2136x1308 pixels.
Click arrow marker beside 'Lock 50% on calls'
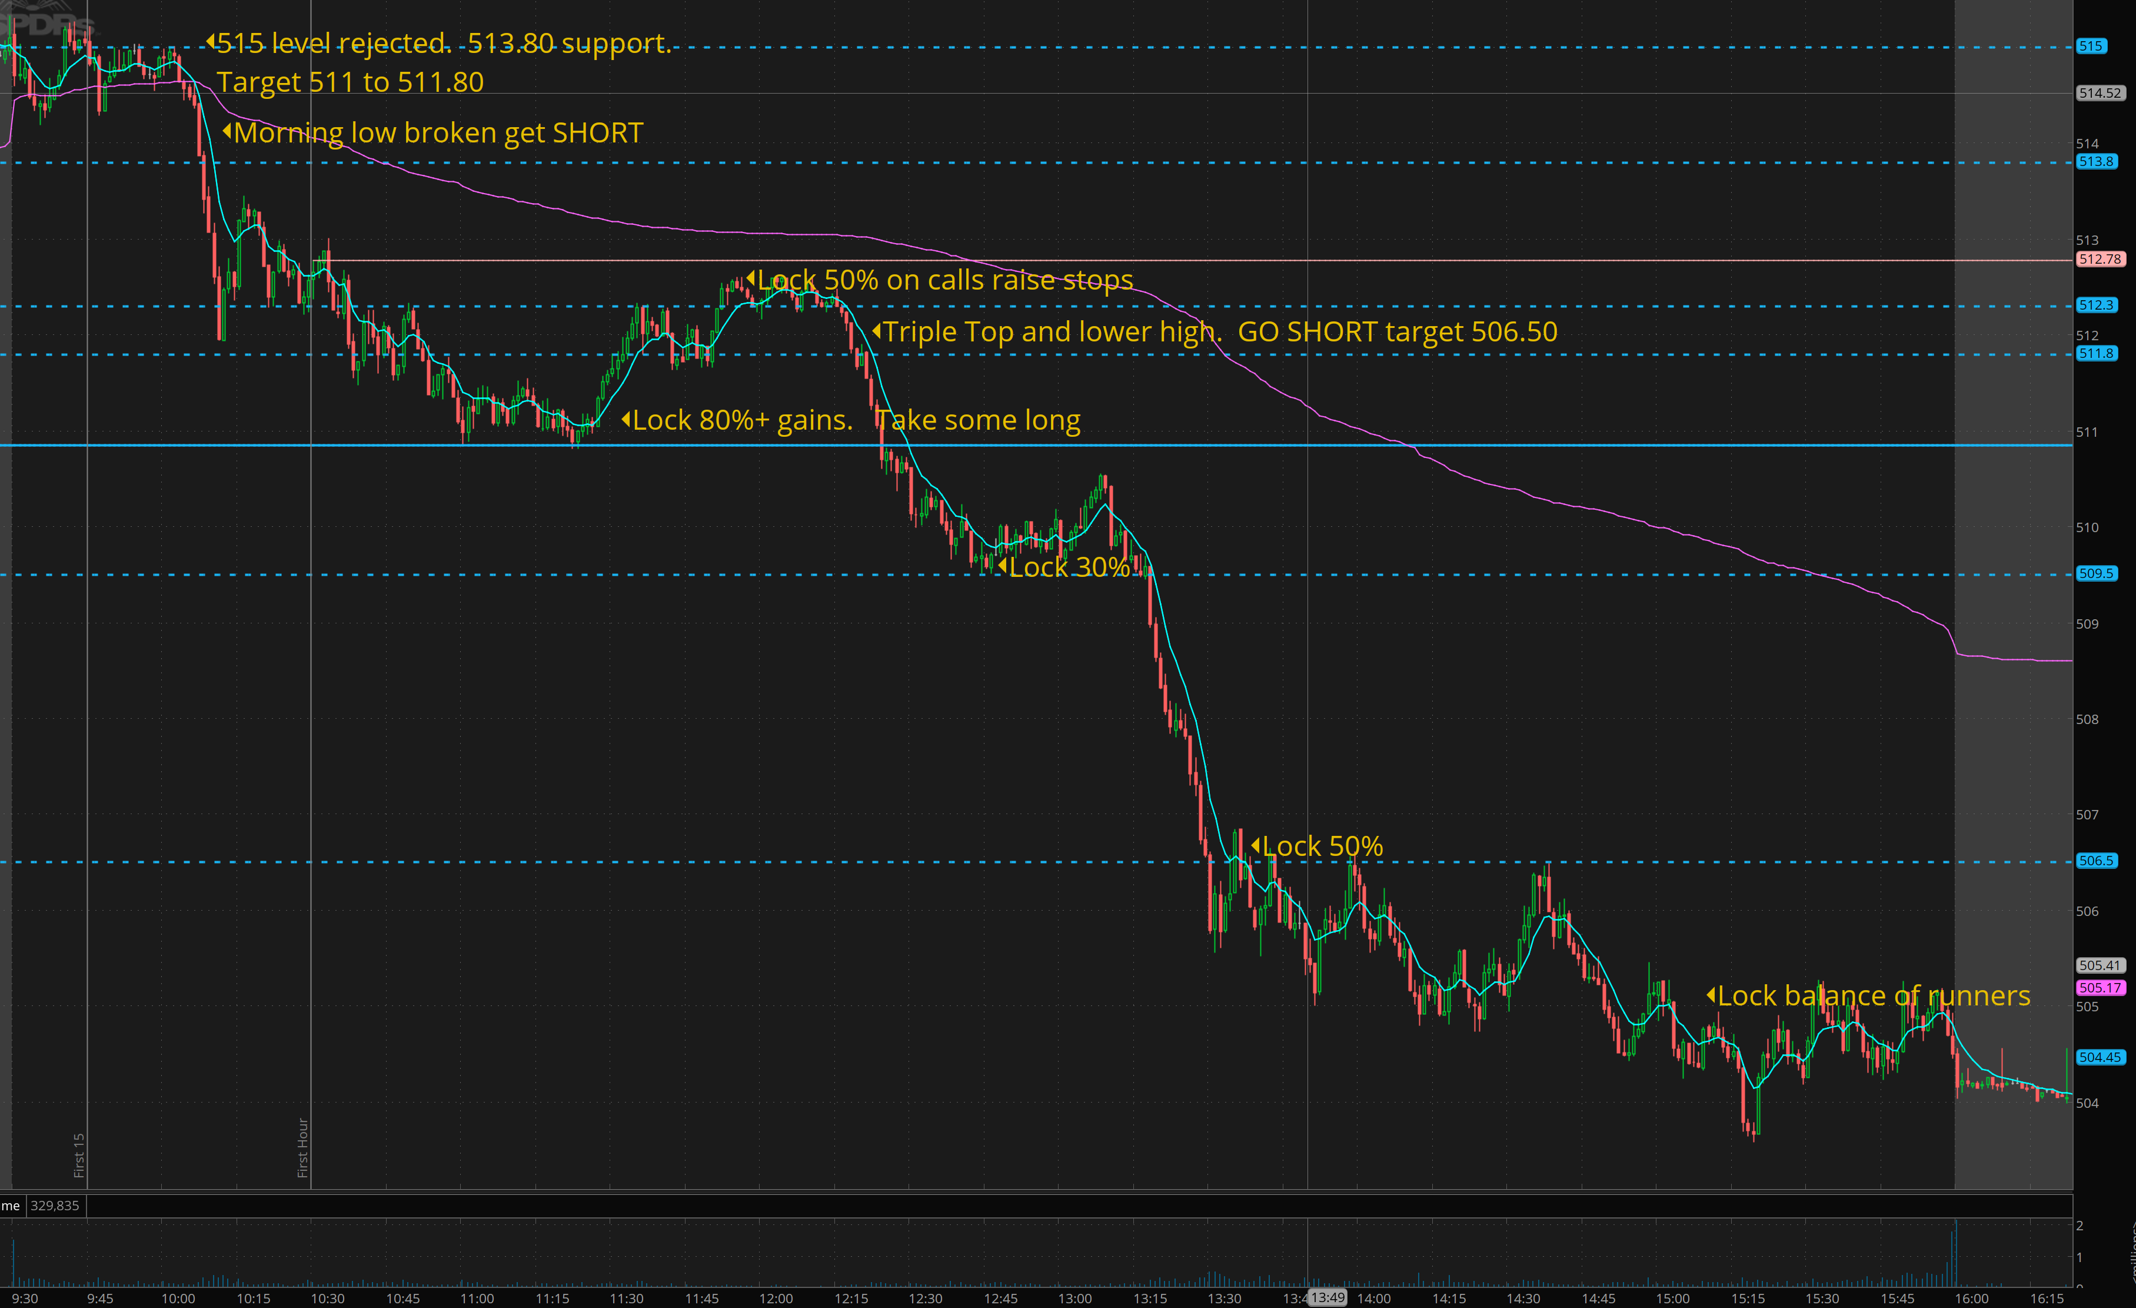751,278
